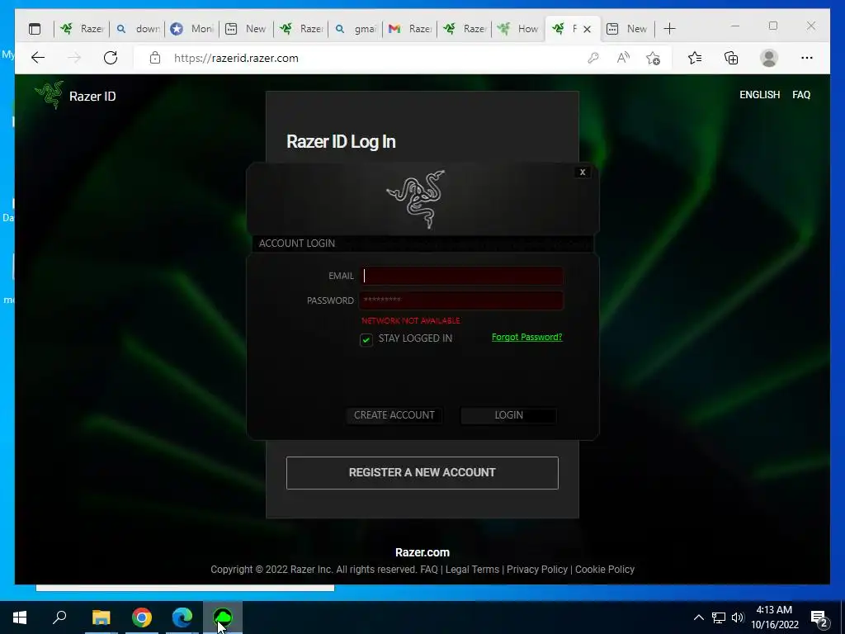Open the notification center icon
845x634 pixels.
[x=819, y=617]
